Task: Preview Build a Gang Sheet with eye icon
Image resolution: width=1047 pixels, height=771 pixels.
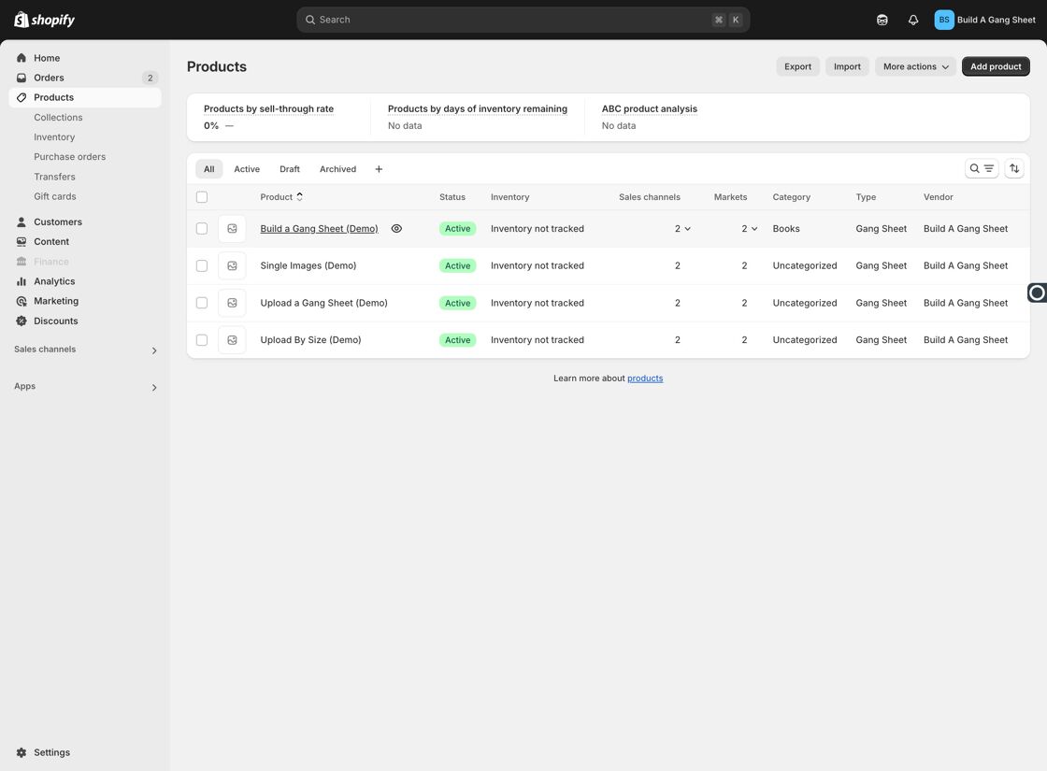Action: click(396, 228)
